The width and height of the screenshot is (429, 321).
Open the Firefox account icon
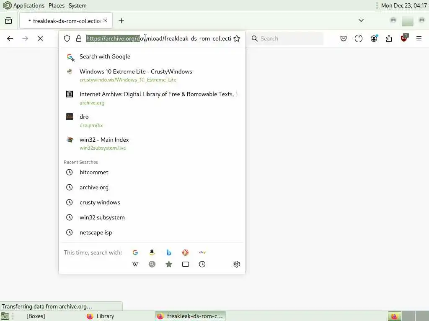pos(374,38)
